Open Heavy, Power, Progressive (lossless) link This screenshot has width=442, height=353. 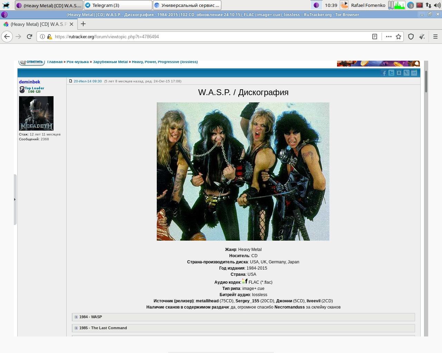click(x=165, y=62)
